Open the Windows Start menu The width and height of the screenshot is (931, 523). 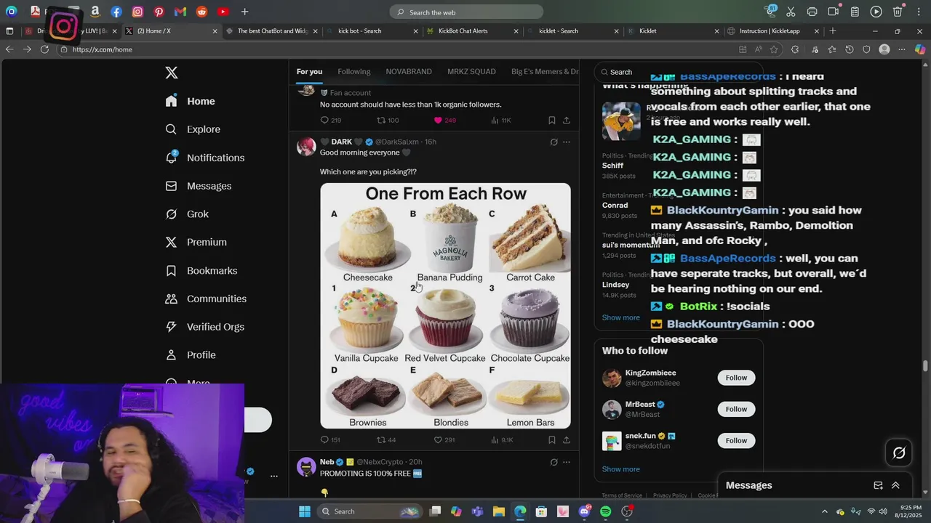[x=305, y=511]
